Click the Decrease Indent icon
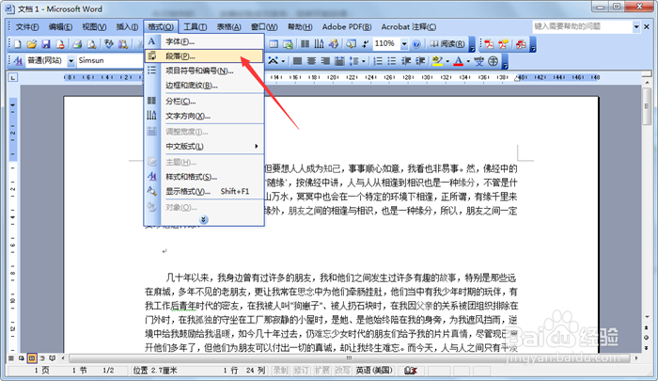658x381 pixels. tap(406, 61)
